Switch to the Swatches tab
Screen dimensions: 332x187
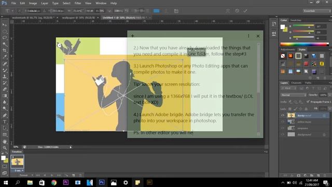coord(296,20)
